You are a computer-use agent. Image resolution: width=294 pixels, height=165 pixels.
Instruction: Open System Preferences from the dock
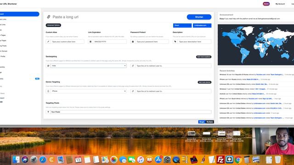(x=167, y=159)
